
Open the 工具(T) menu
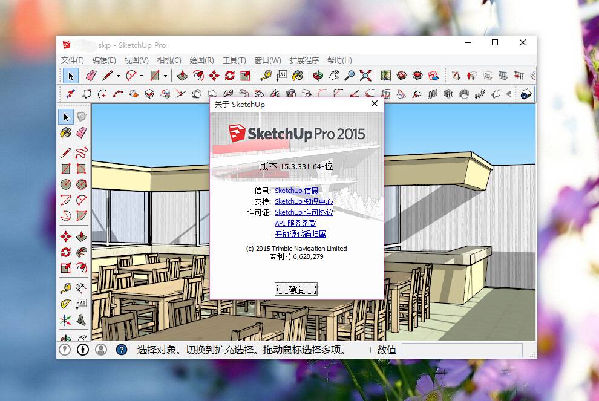[x=234, y=60]
